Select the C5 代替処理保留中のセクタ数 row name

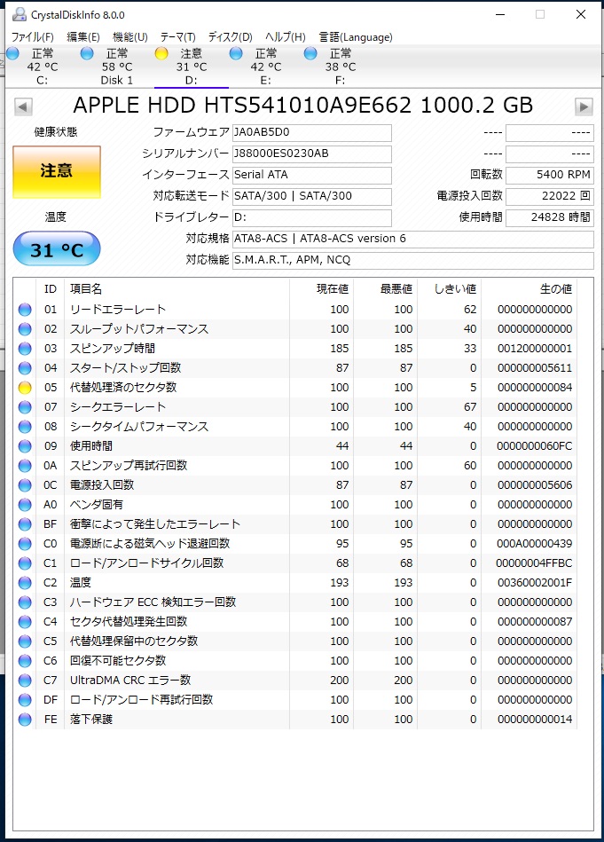coord(134,641)
